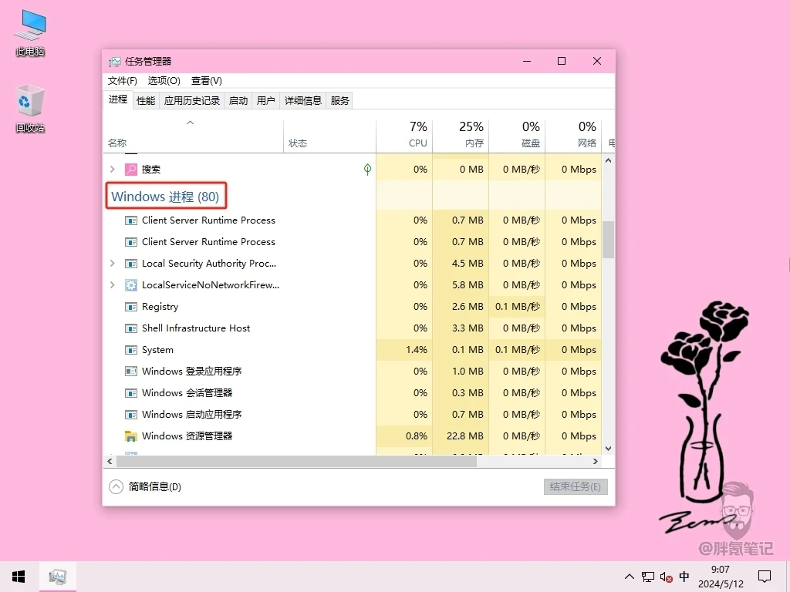Click the Windows 登录应用程序 icon
The image size is (790, 592).
point(131,372)
